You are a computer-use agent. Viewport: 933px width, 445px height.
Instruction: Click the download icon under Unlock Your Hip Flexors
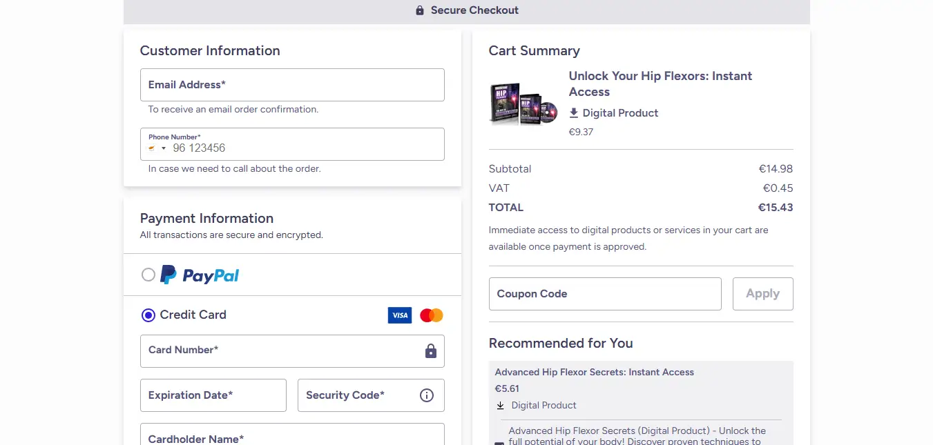pos(573,113)
